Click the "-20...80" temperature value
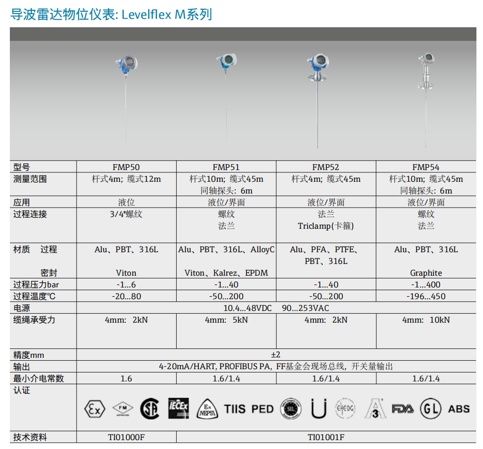The image size is (483, 449). point(126,296)
